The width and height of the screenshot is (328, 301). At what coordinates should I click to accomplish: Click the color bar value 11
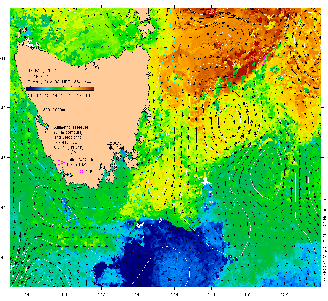click(30, 96)
